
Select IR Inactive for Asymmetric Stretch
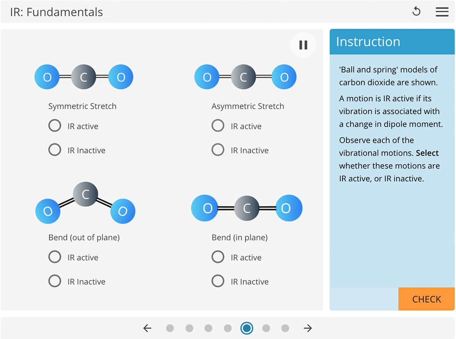218,150
